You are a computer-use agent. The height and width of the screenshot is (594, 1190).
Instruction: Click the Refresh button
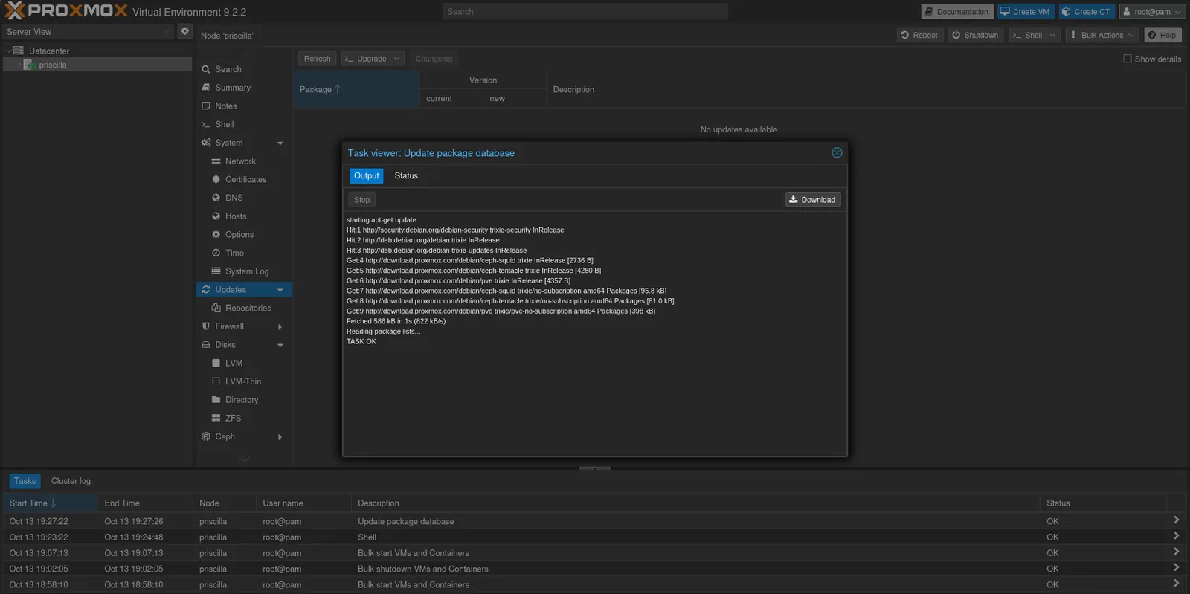click(x=317, y=59)
